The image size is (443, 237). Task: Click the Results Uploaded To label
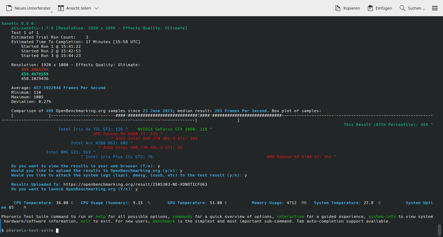[36, 184]
